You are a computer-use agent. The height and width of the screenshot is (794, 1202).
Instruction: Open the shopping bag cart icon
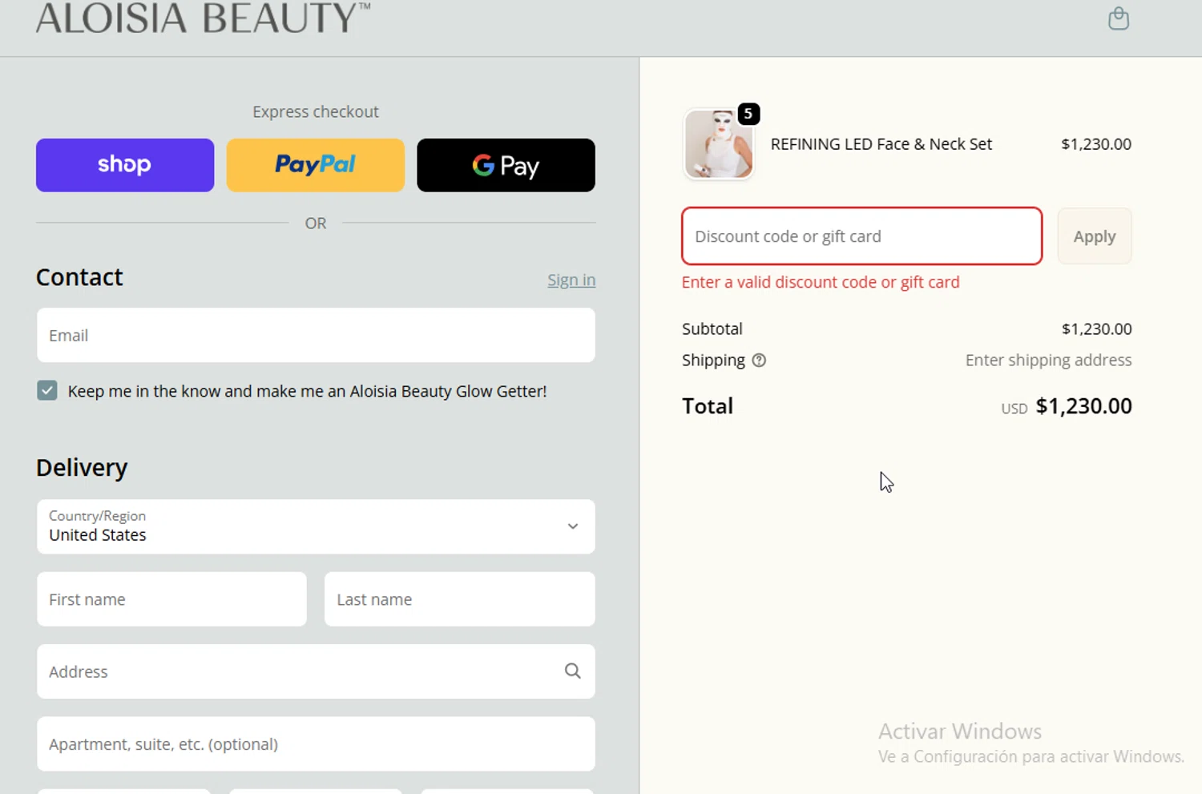click(1119, 18)
